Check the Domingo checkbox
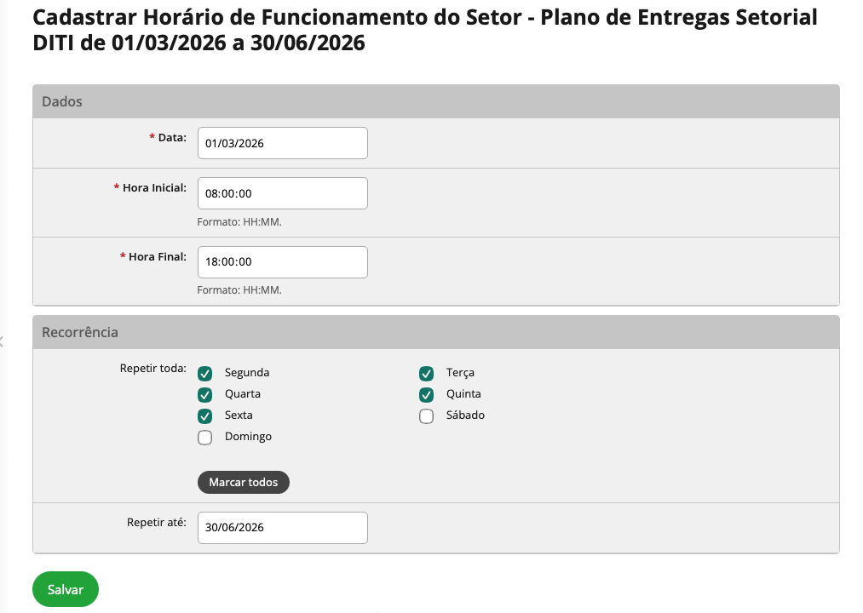The height and width of the screenshot is (613, 863). (204, 438)
